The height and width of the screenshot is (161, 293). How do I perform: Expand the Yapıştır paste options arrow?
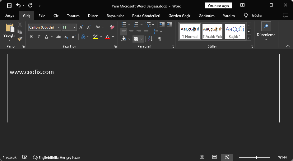tap(10, 40)
